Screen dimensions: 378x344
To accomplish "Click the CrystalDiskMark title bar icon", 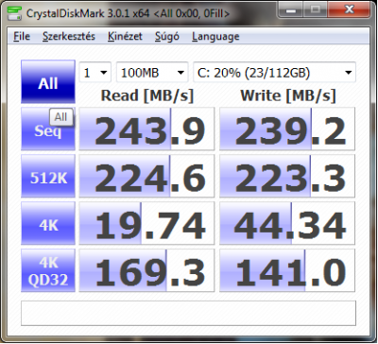I will (14, 13).
